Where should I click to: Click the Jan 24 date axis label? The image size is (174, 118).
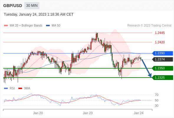click(x=139, y=113)
